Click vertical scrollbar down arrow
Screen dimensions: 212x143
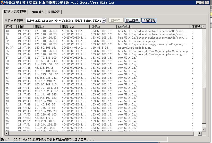point(204,129)
